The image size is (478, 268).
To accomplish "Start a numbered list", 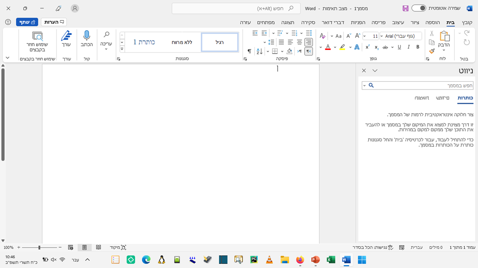I will coord(294,33).
